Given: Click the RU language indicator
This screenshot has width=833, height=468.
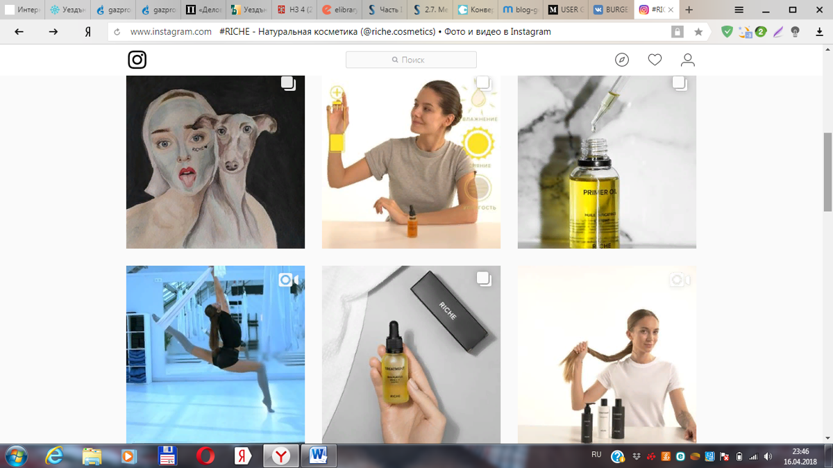Looking at the screenshot, I should (596, 455).
